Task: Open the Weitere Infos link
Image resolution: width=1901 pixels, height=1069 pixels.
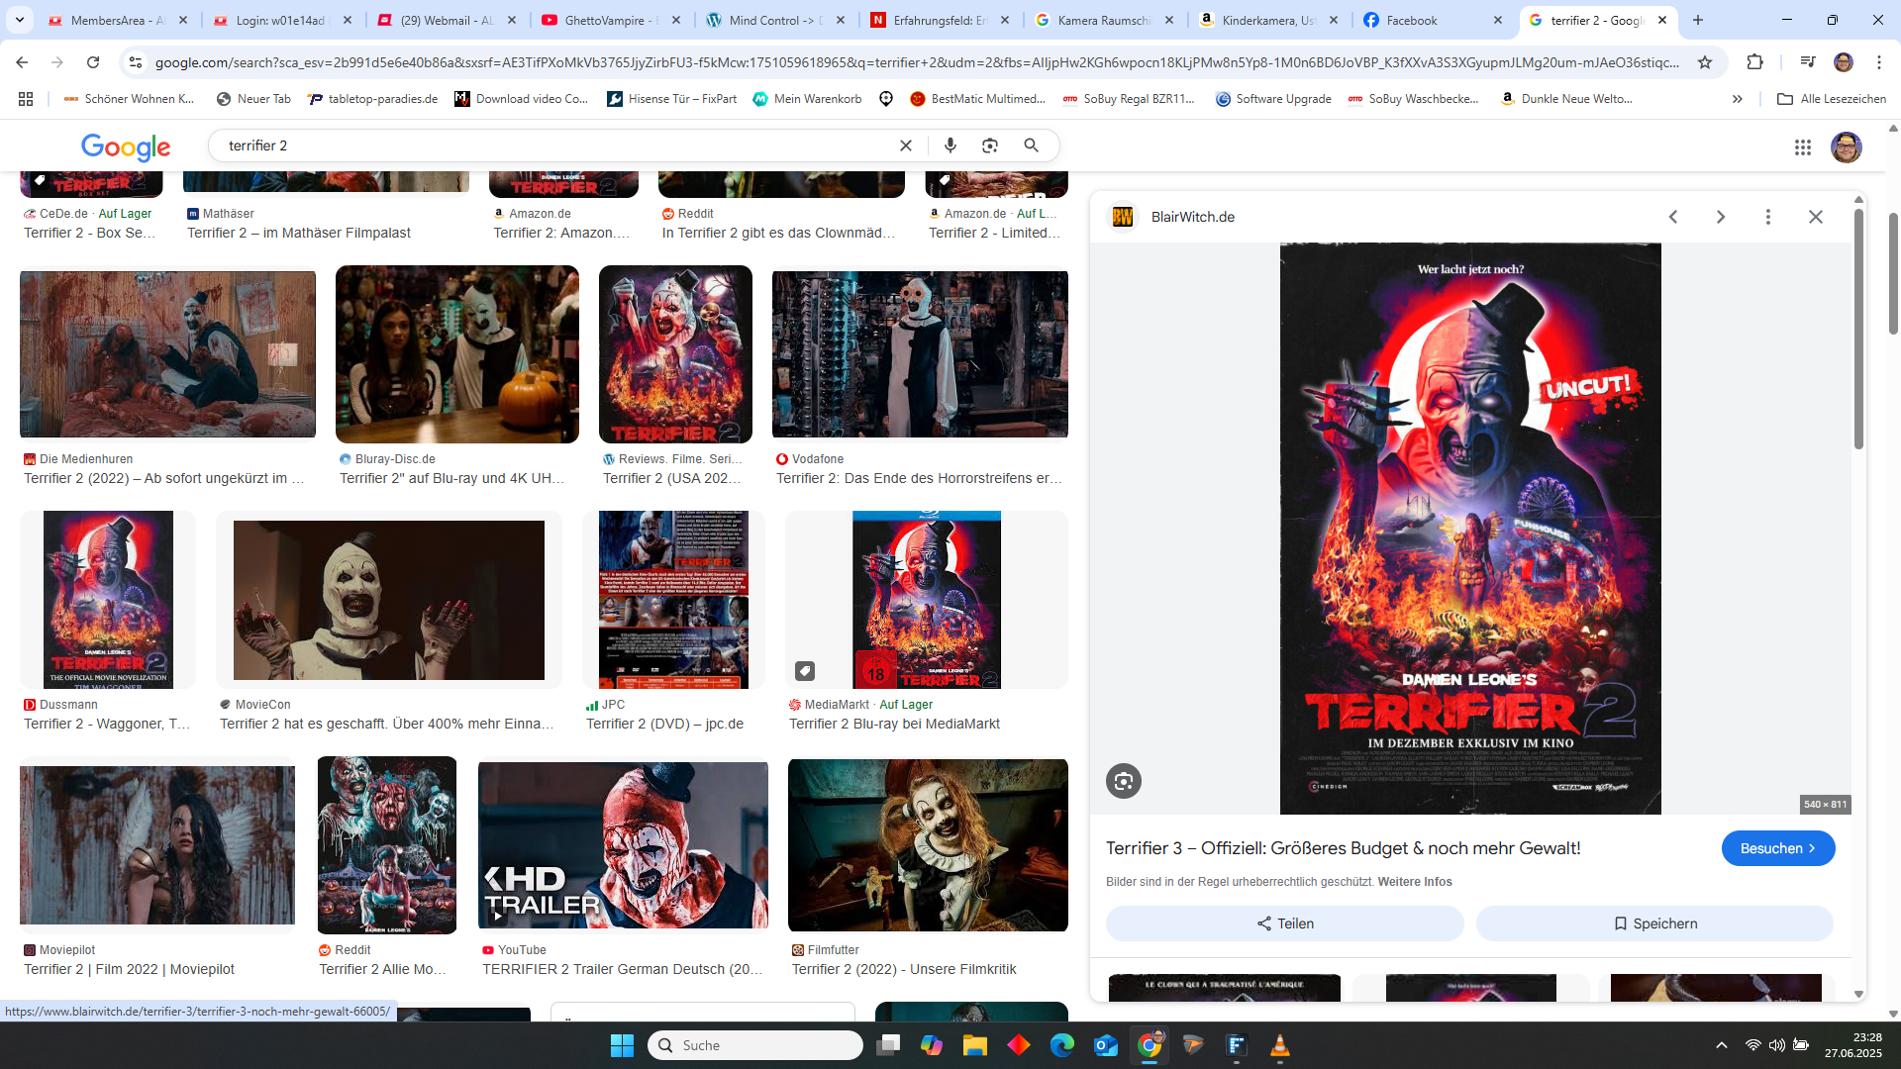Action: point(1415,882)
